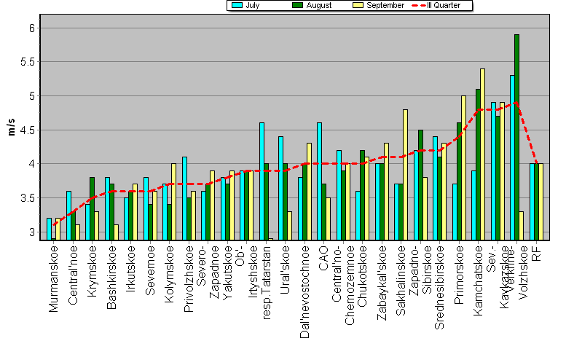The width and height of the screenshot is (566, 349).
Task: Click the red dashed III Quarter legend marker
Action: [x=418, y=5]
